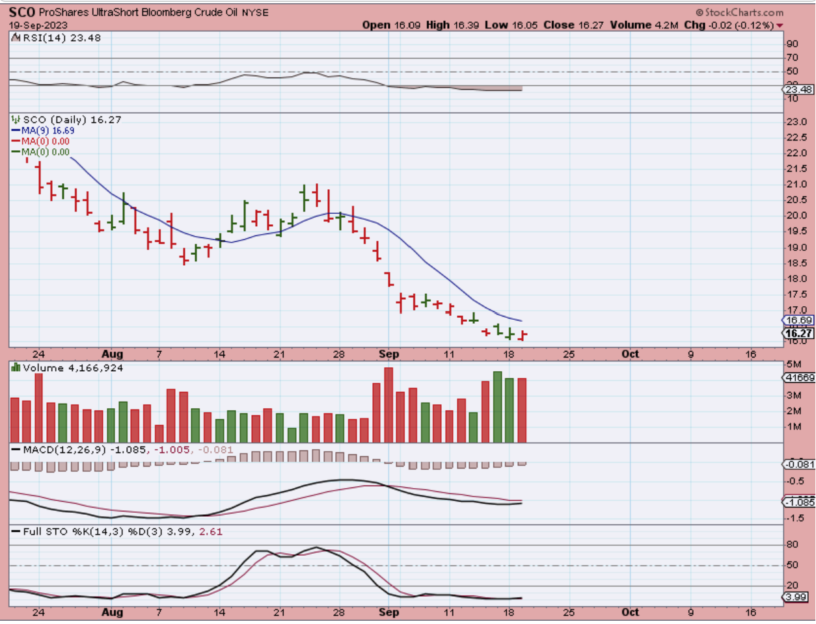The image size is (816, 624).
Task: Click the SCO ticker symbol in the title
Action: click(x=21, y=12)
